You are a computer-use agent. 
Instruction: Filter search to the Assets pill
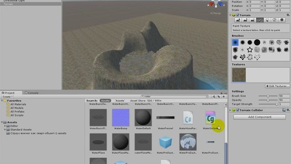(105, 101)
